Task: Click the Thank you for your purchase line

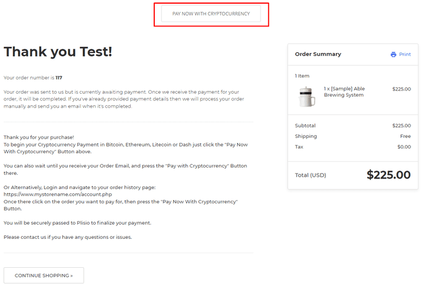Action: 39,137
